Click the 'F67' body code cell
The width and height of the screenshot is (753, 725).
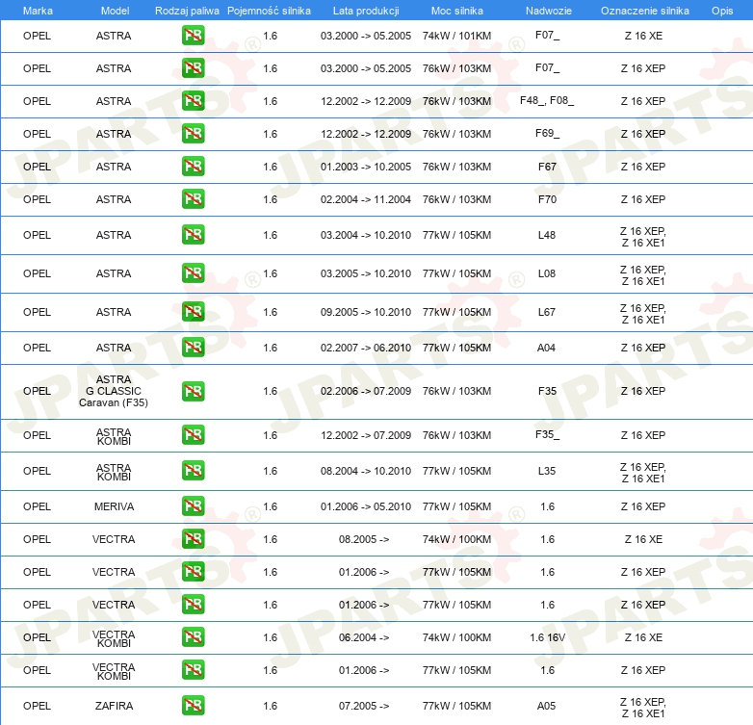[x=547, y=167]
